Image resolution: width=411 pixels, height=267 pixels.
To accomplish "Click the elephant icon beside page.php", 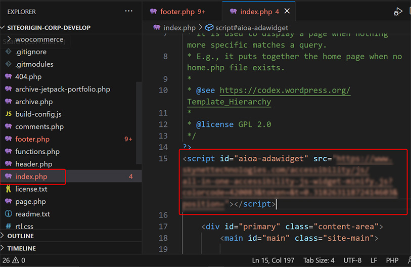I will 9,201.
